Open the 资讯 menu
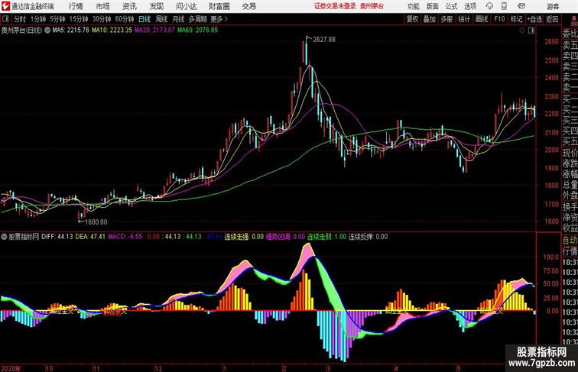 tap(129, 6)
